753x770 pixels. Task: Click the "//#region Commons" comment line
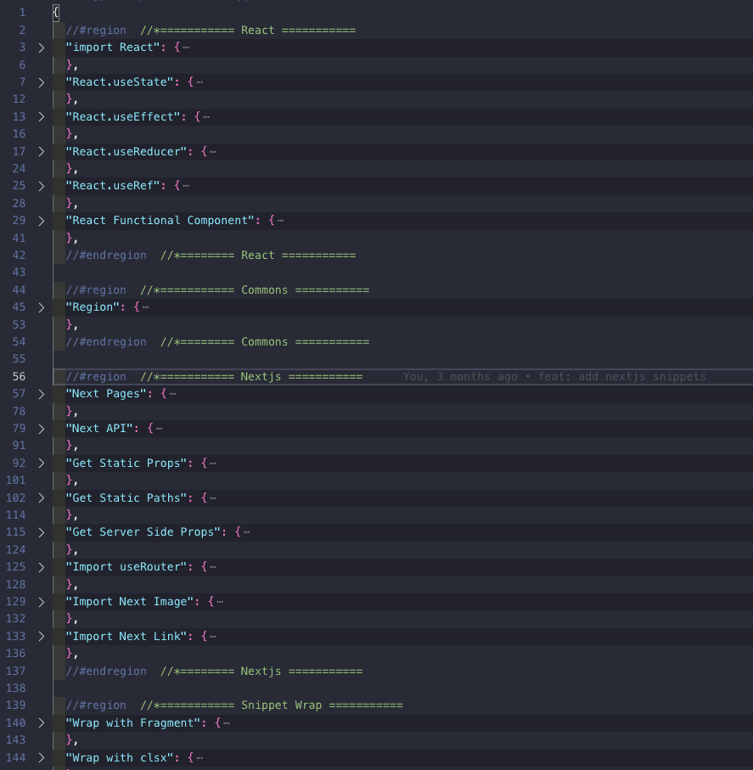point(217,290)
